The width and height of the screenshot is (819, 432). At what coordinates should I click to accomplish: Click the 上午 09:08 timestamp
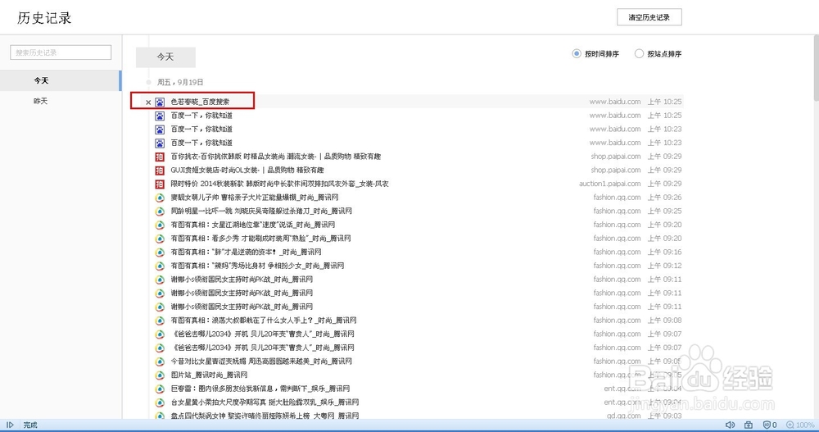[664, 321]
